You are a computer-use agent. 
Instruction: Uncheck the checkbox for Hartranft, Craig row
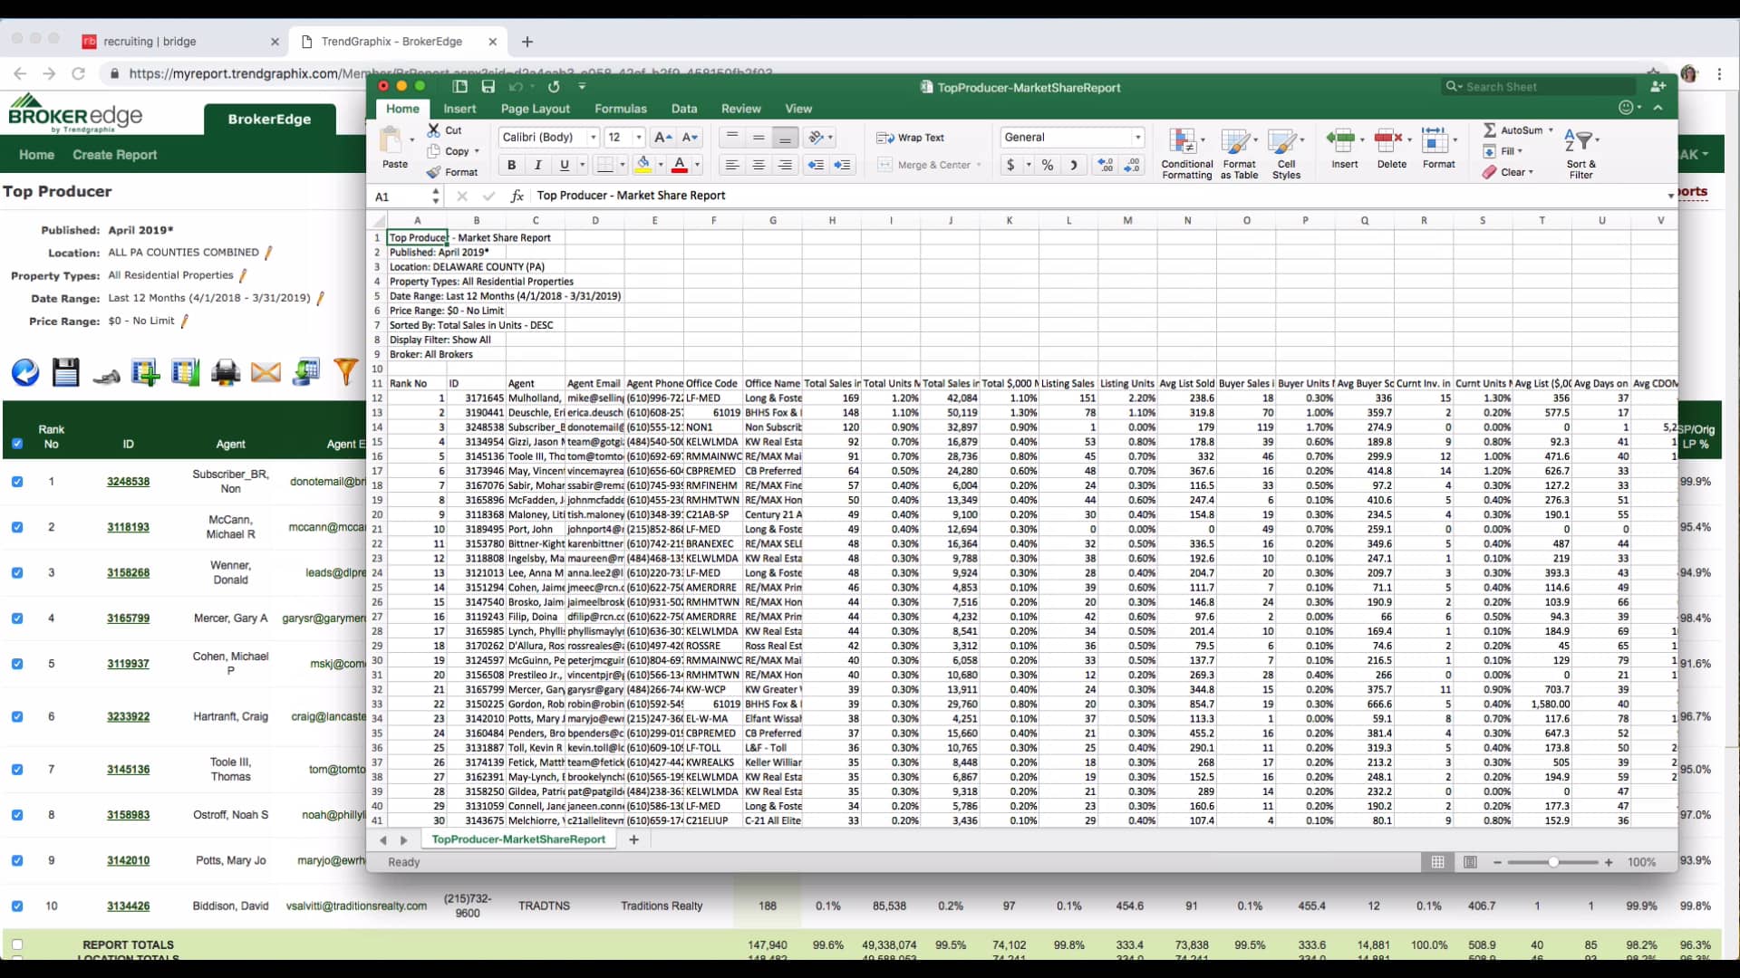tap(17, 716)
